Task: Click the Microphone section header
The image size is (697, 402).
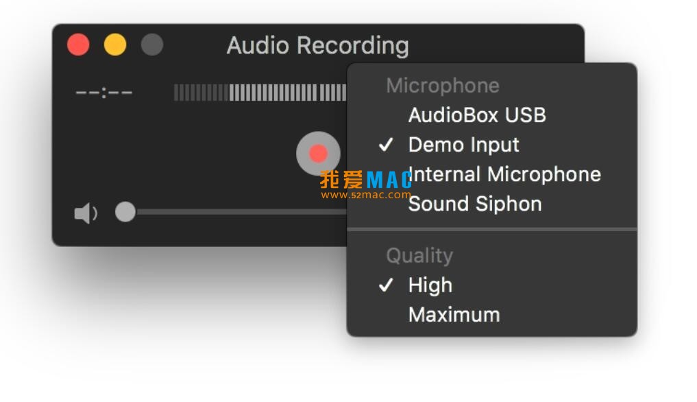Action: [x=442, y=86]
